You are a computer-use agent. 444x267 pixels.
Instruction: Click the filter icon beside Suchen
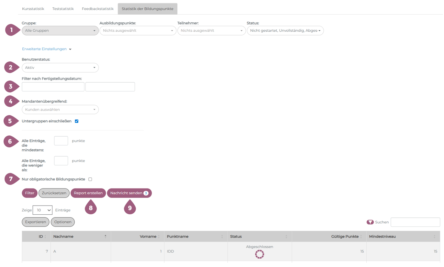click(x=370, y=222)
